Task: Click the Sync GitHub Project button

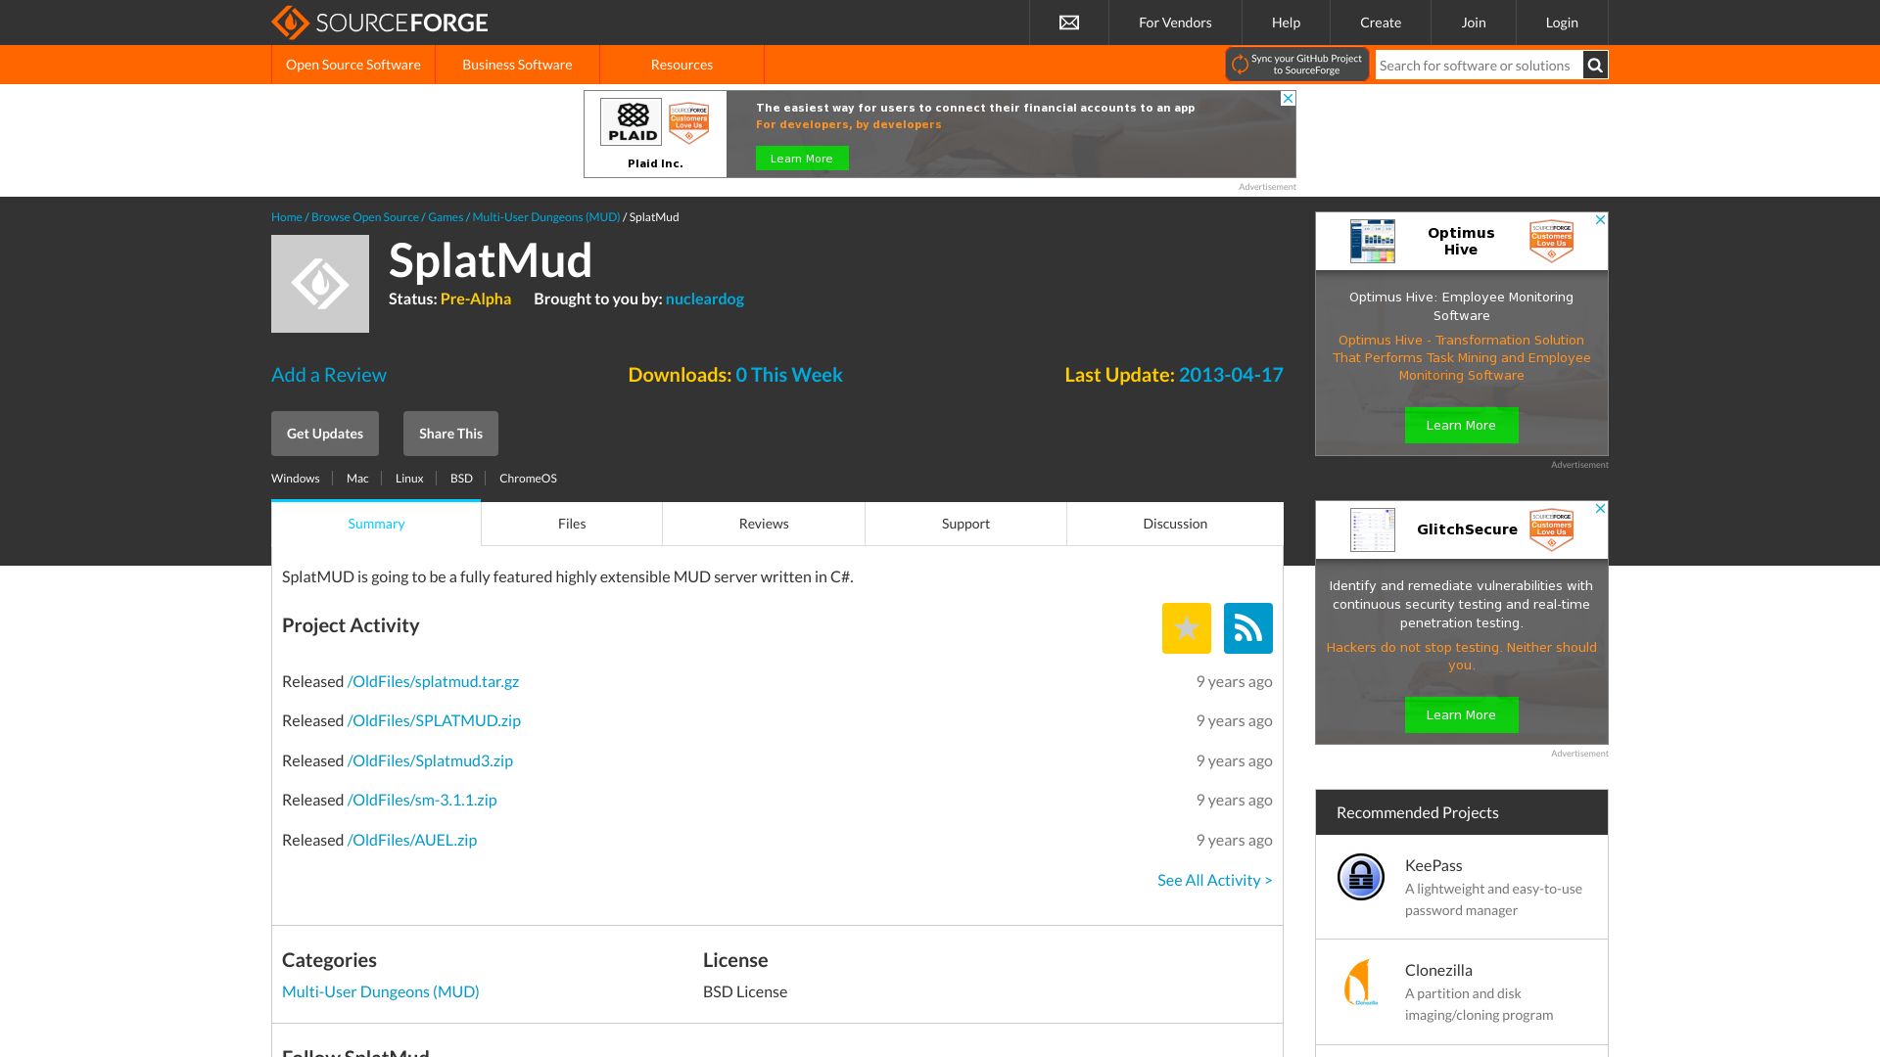Action: (1296, 65)
